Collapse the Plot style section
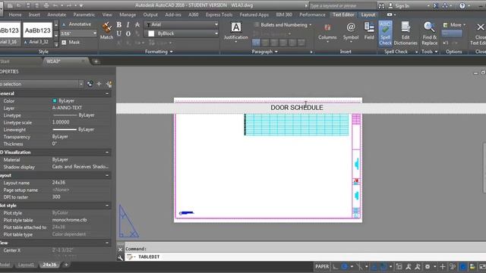Viewport: 486px width, 273px height. point(107,206)
